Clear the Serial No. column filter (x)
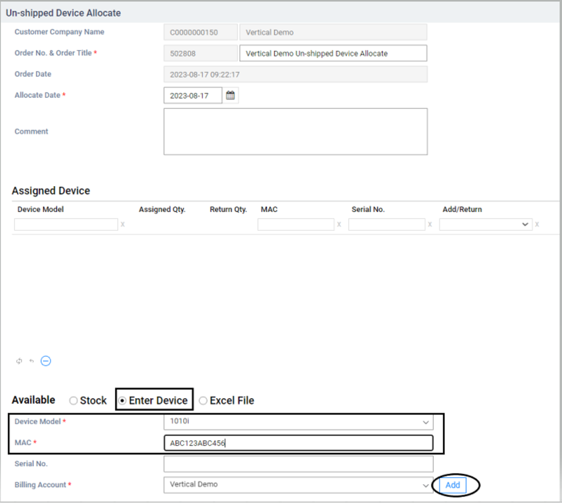 click(429, 224)
